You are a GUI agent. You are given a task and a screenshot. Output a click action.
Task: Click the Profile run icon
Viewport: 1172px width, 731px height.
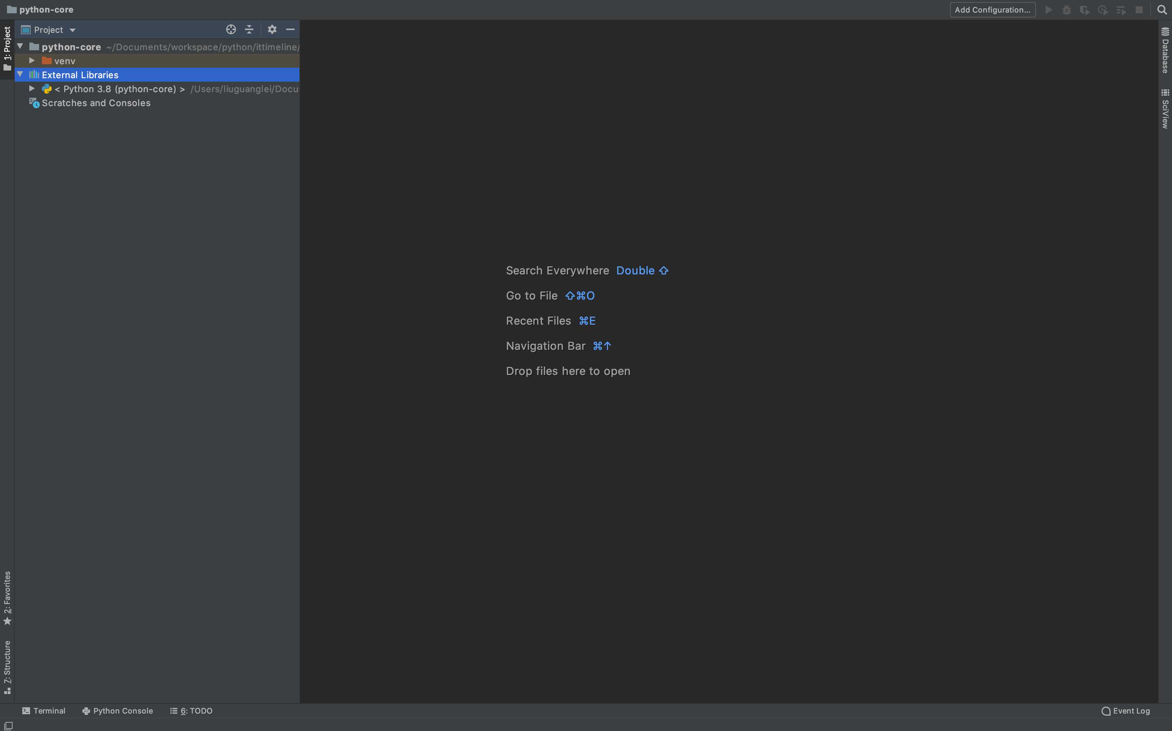pos(1103,10)
